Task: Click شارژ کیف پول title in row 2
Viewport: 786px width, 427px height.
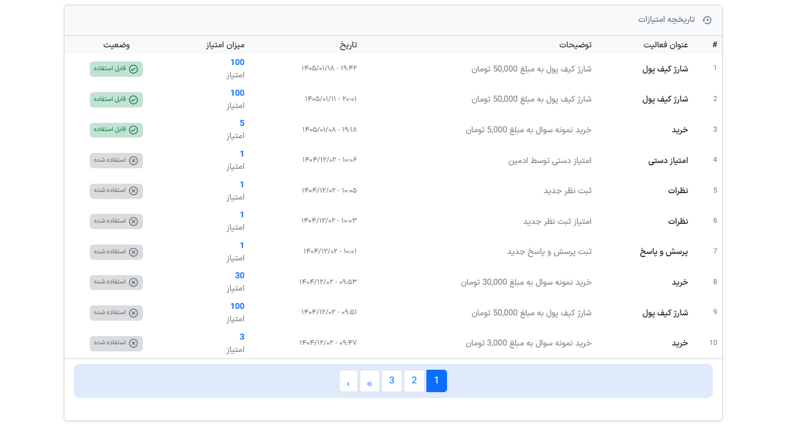Action: pyautogui.click(x=665, y=100)
